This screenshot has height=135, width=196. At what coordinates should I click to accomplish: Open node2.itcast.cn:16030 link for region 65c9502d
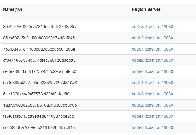click(x=152, y=38)
